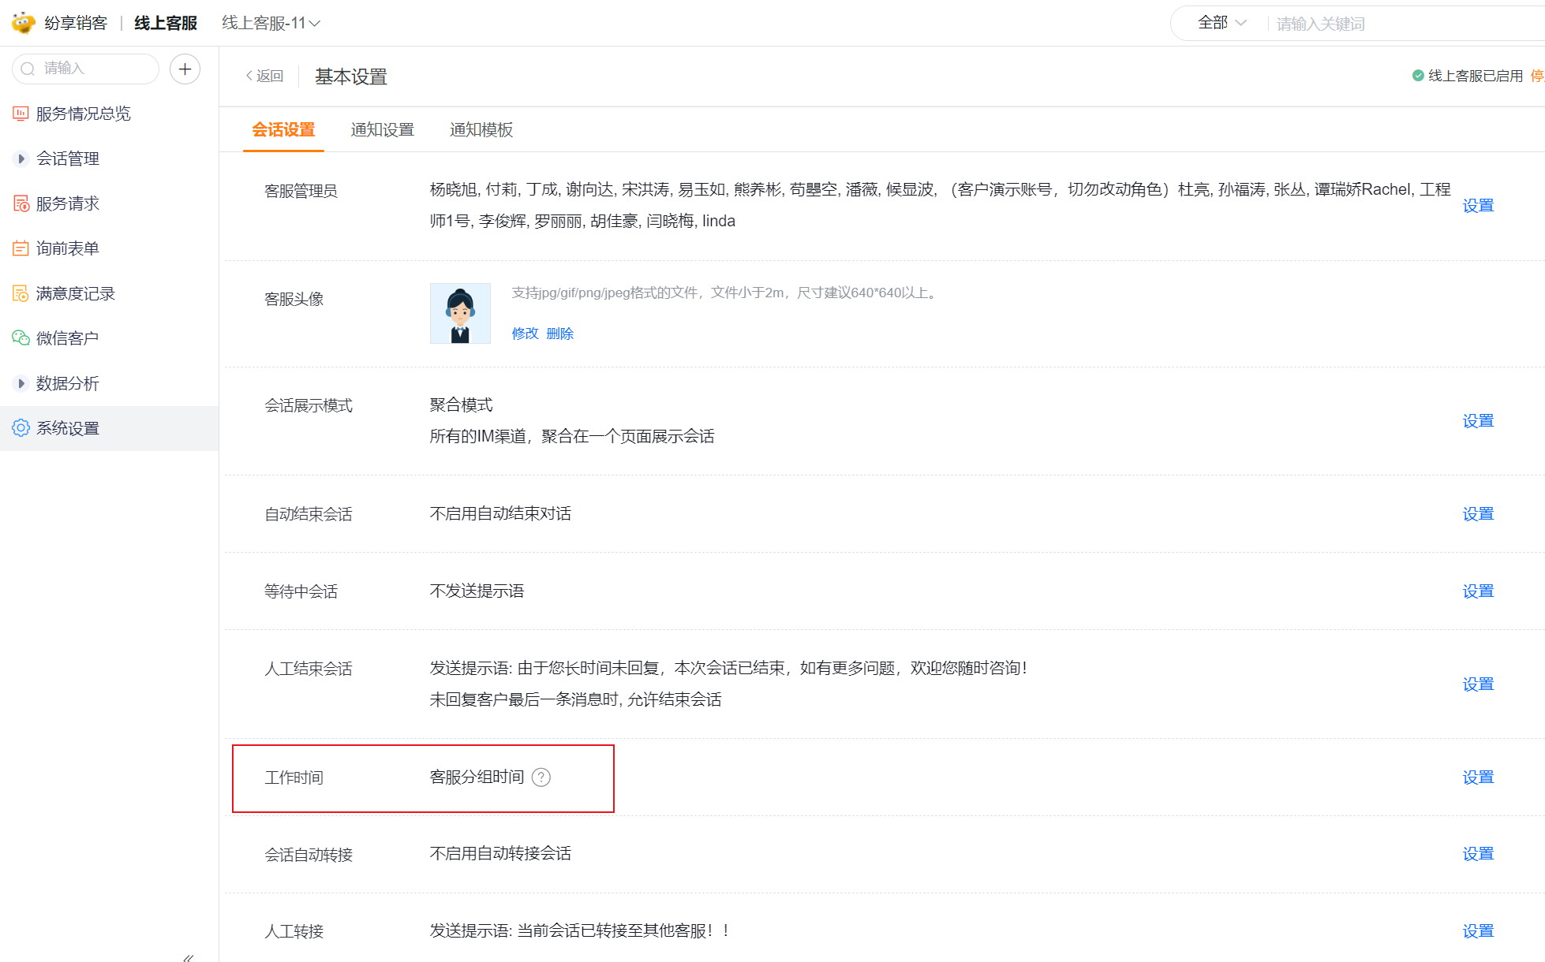Switch to 通知模板 tab
1545x962 pixels.
click(x=481, y=129)
